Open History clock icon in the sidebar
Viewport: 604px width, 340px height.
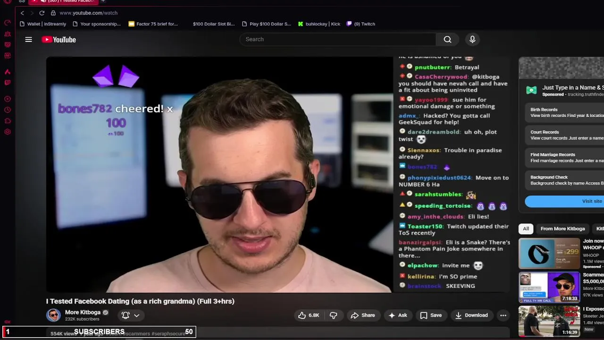click(8, 110)
